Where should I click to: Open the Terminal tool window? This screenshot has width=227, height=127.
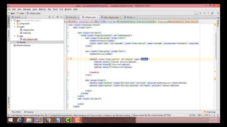point(29,112)
